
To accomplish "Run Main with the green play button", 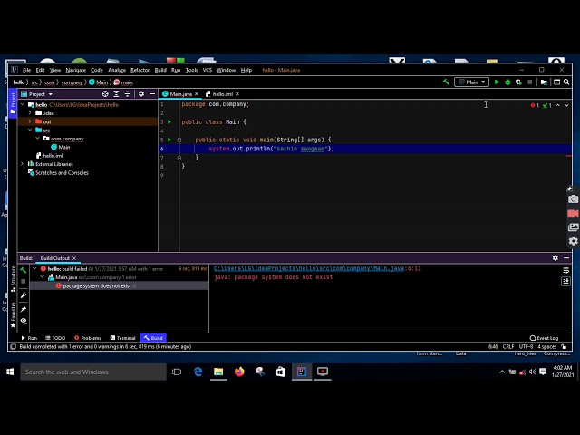I will click(x=497, y=82).
